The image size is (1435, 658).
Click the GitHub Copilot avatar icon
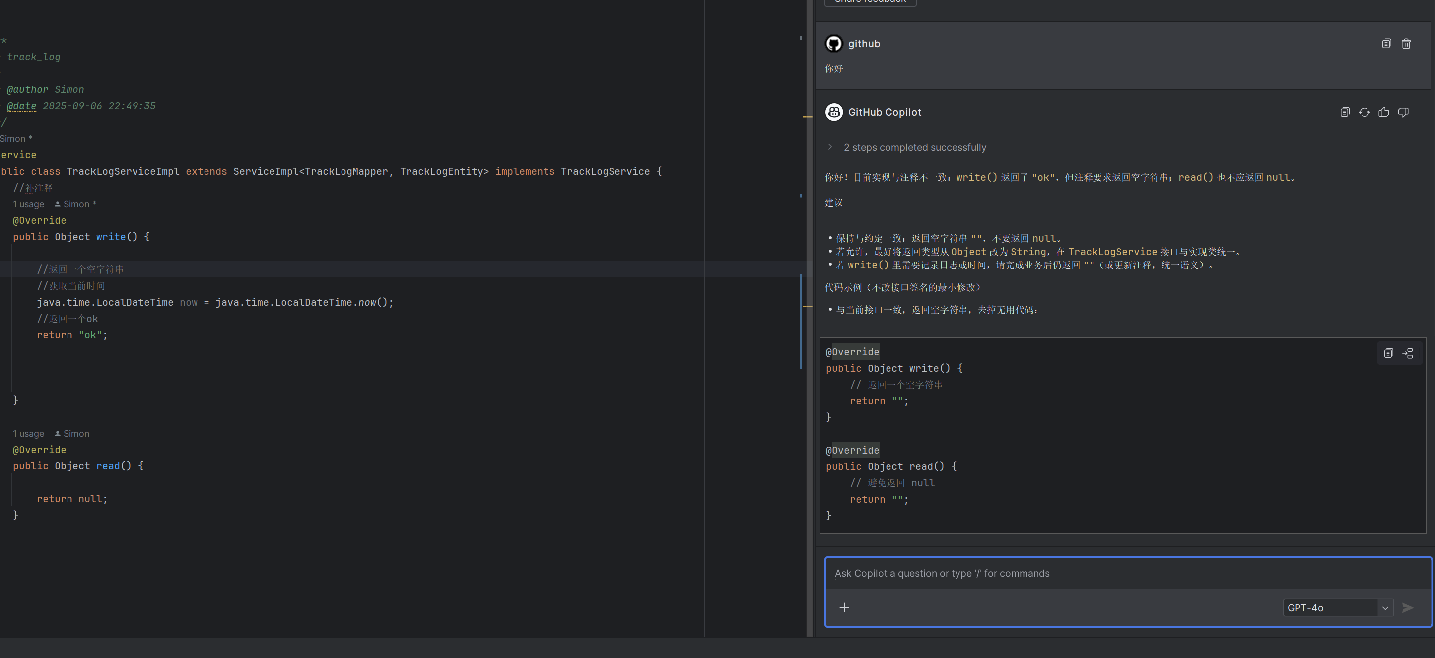click(x=834, y=112)
